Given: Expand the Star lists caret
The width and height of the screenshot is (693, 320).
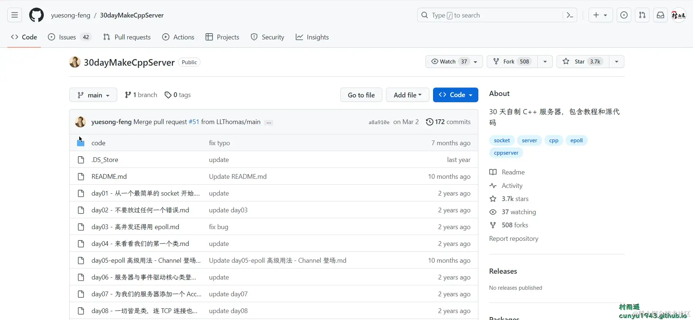Looking at the screenshot, I should [617, 62].
